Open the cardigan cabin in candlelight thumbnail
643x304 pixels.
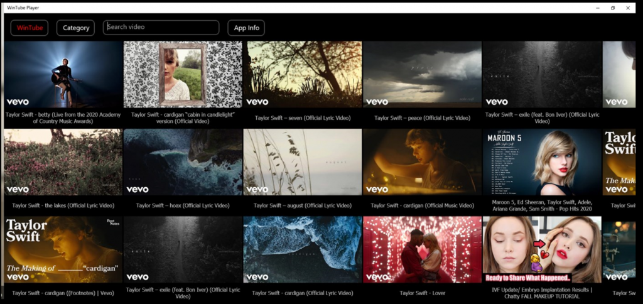(183, 74)
